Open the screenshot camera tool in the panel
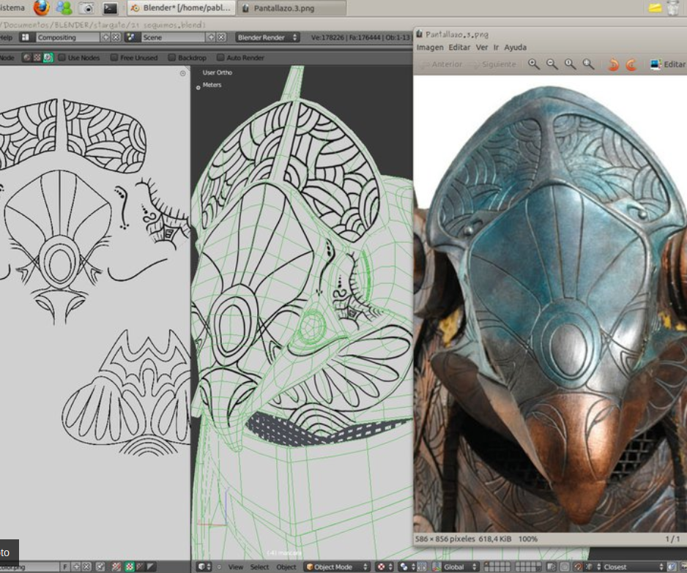Viewport: 687px width, 573px height. (87, 8)
